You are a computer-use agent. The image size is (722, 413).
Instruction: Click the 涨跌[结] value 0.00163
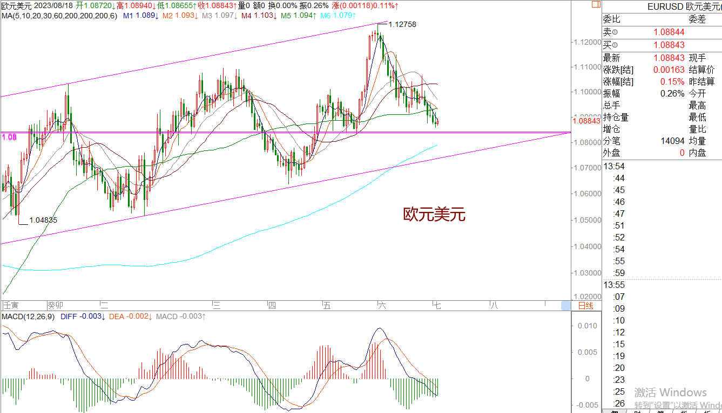(669, 70)
